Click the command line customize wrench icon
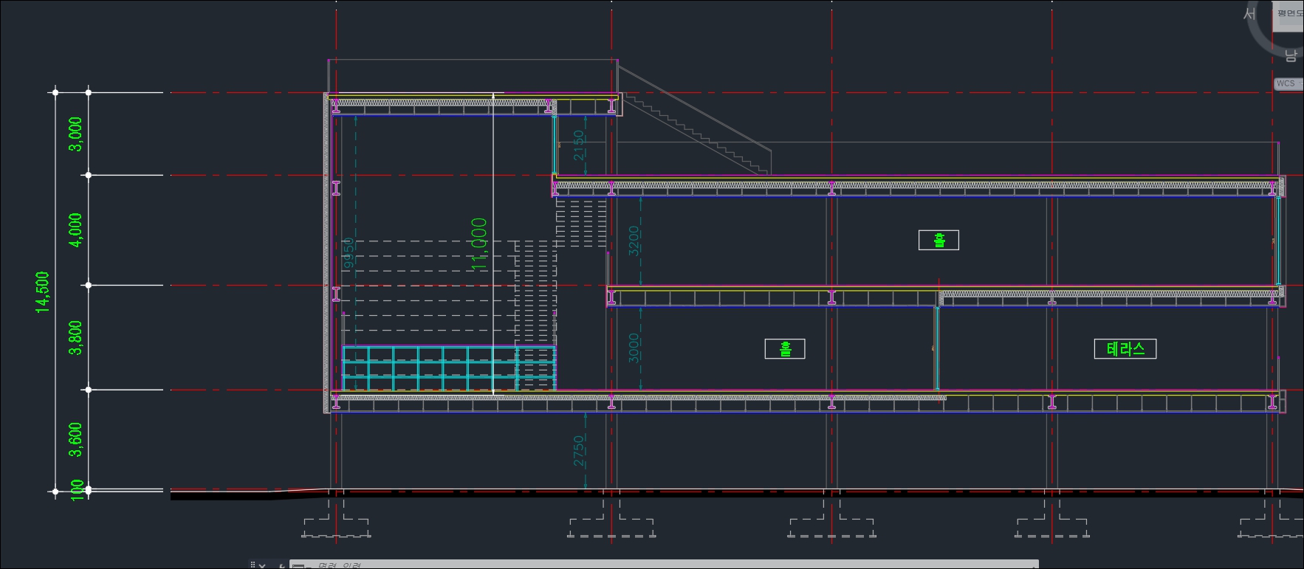This screenshot has height=569, width=1304. (281, 565)
